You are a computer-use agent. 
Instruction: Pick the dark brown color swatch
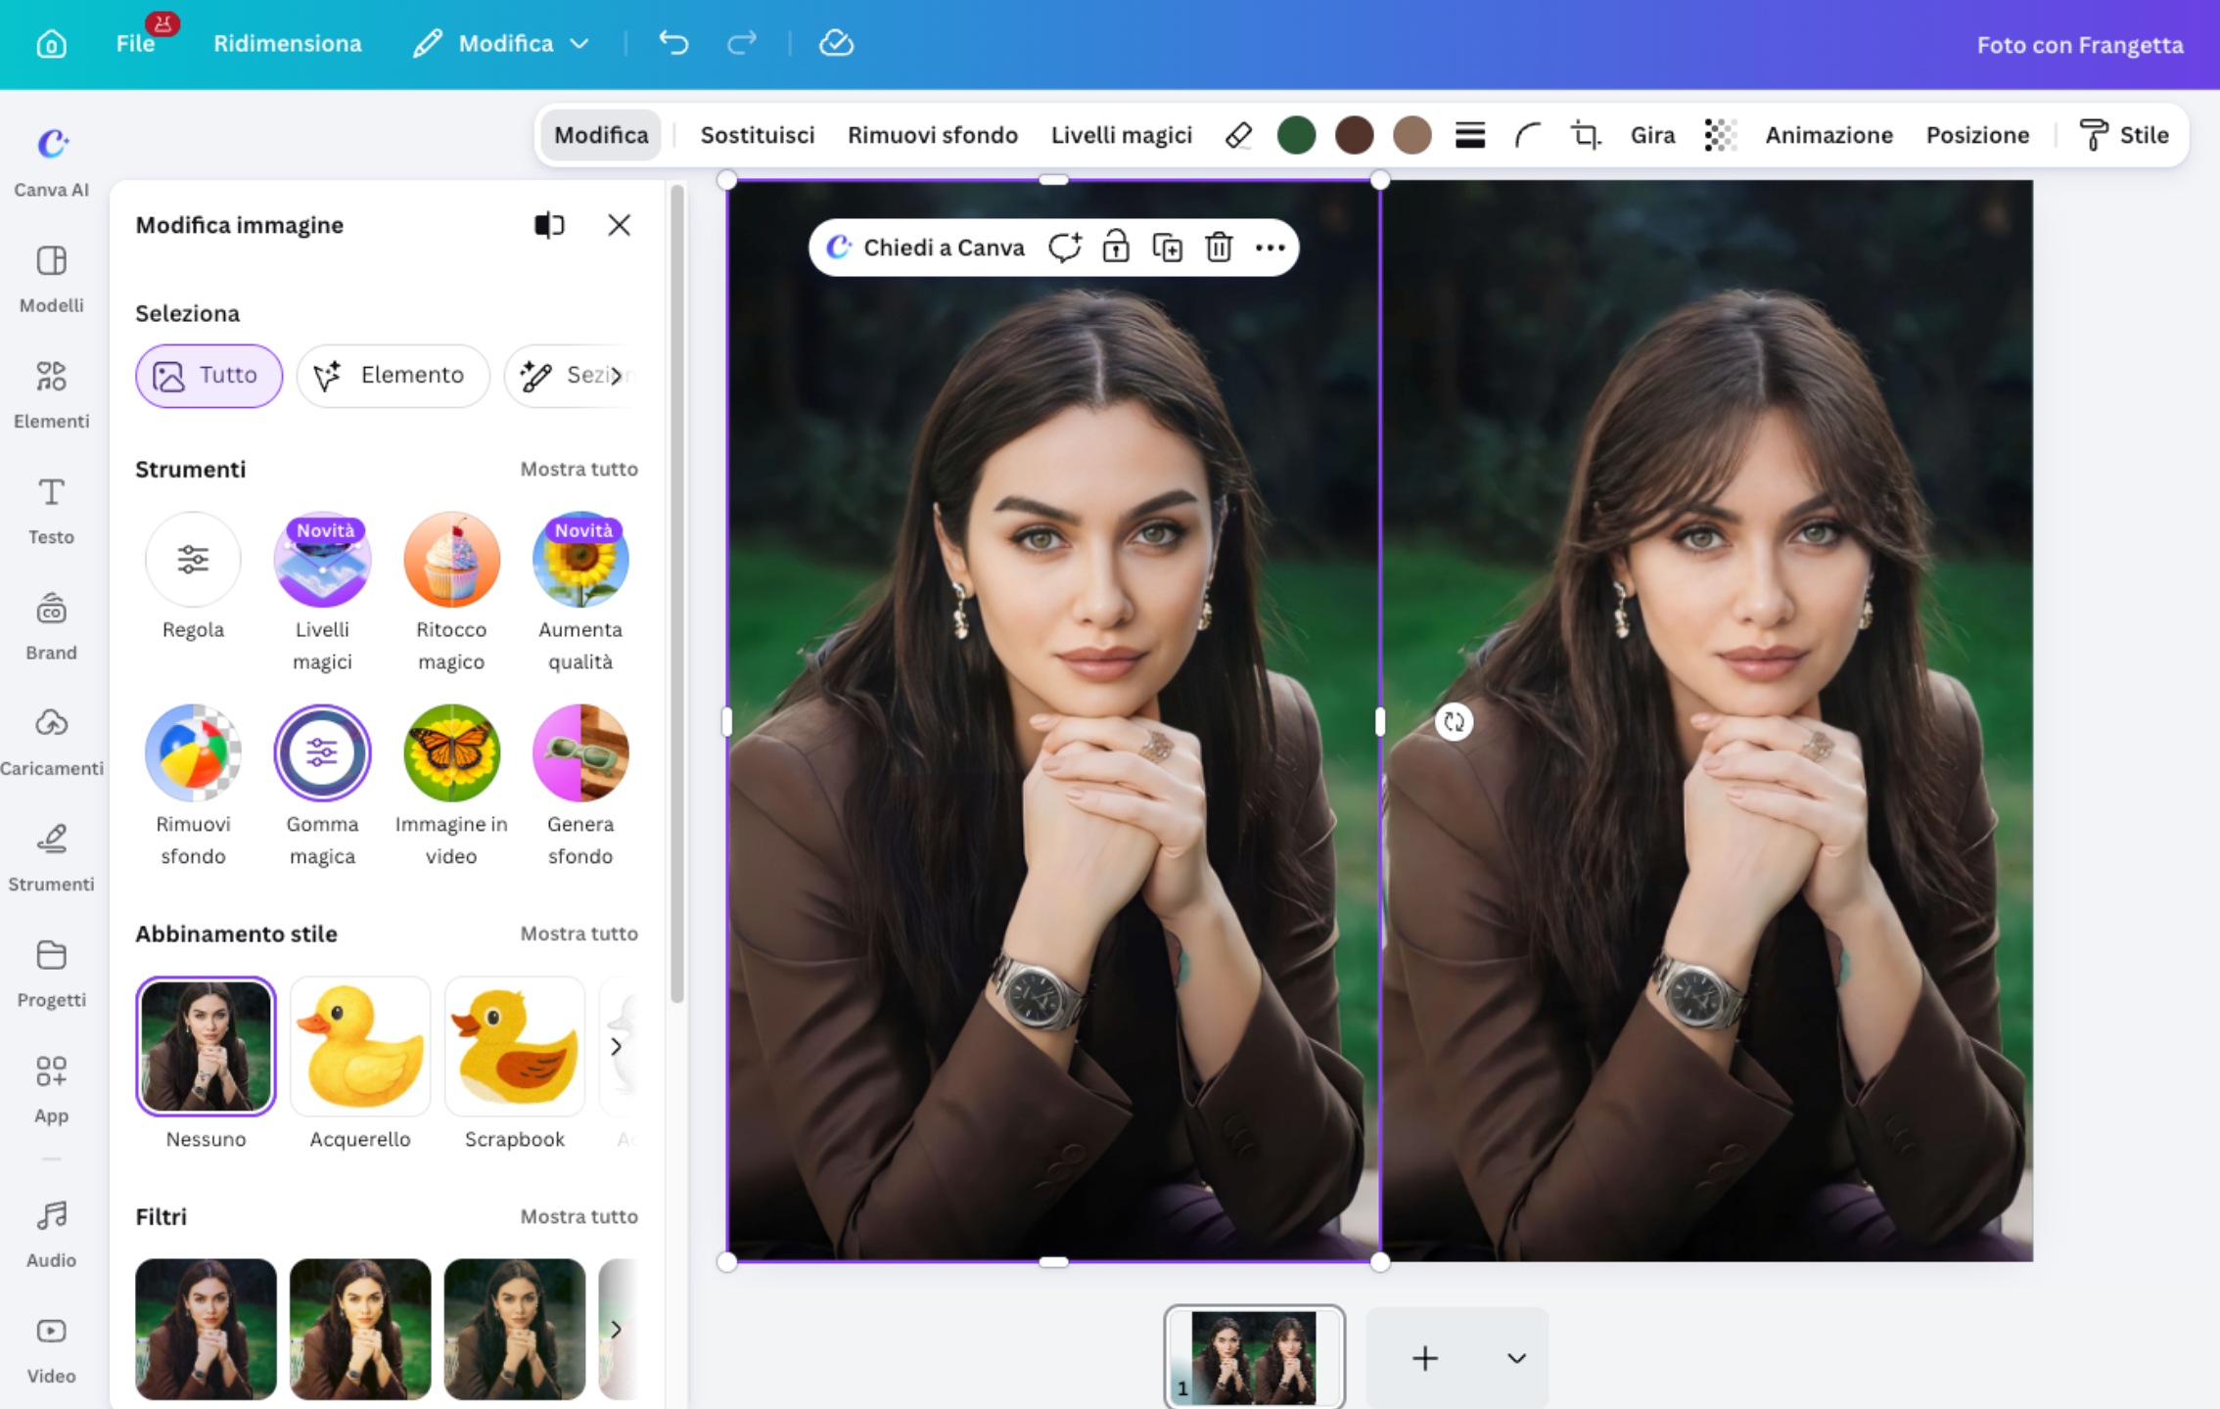(1354, 135)
